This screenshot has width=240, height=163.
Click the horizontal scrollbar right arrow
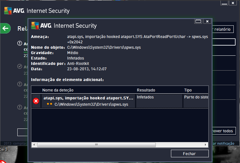(x=206, y=145)
